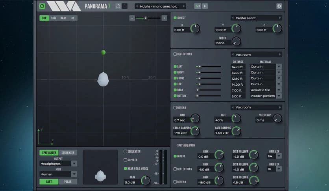Open the Center Front preset selector
Image resolution: width=329 pixels, height=191 pixels.
(x=256, y=18)
